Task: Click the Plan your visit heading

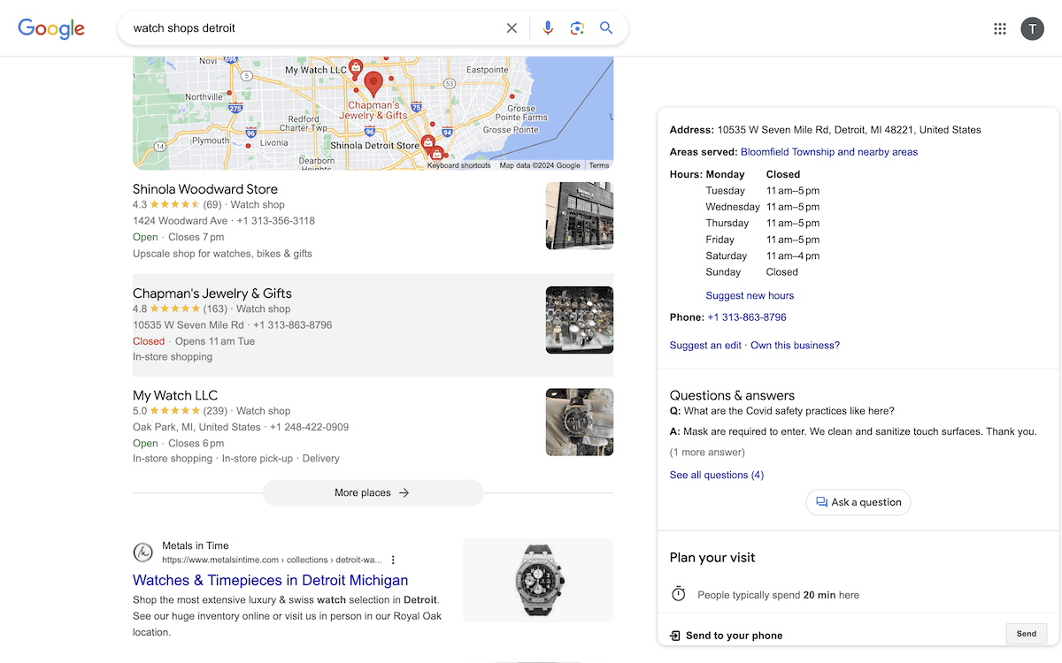Action: (712, 558)
